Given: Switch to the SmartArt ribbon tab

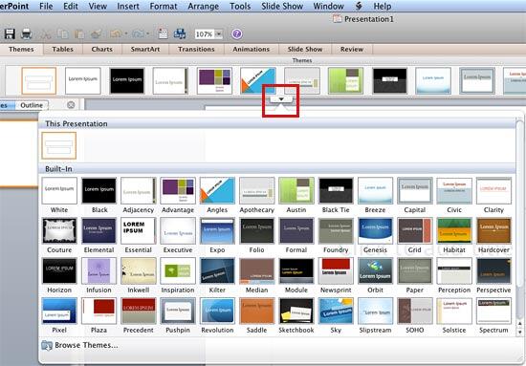Looking at the screenshot, I should (145, 50).
